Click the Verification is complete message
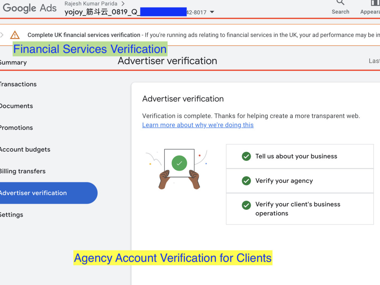The height and width of the screenshot is (285, 380). 251,116
